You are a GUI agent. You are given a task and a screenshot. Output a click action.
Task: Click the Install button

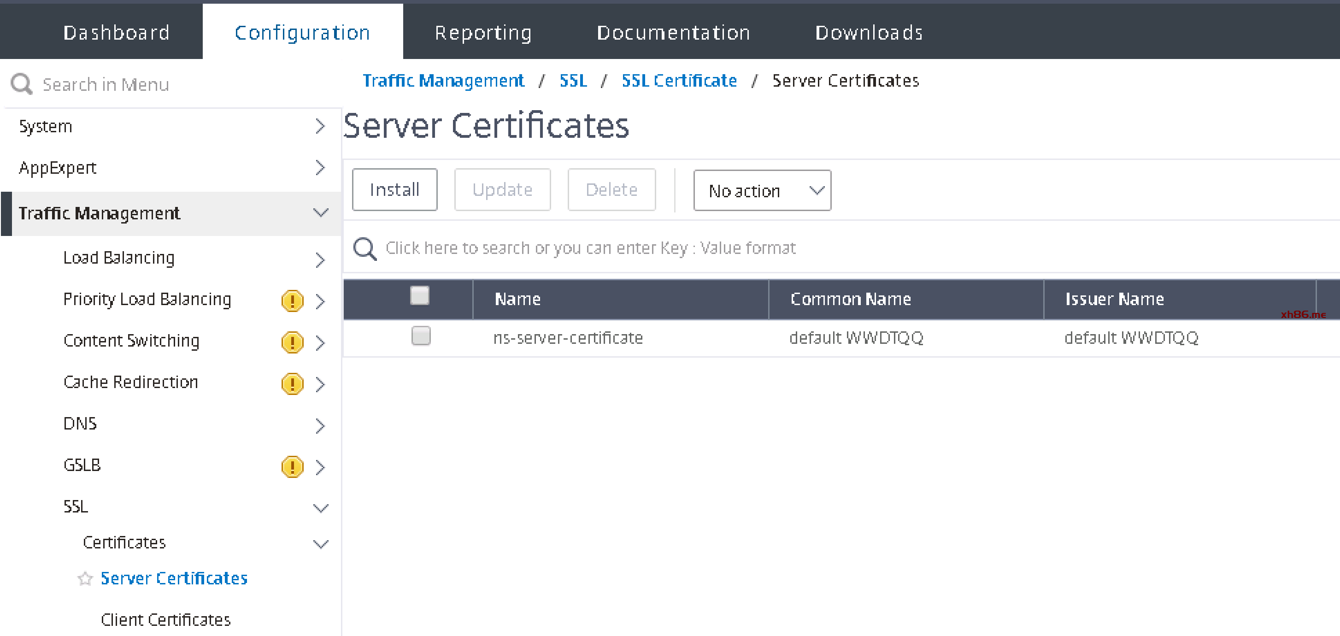point(394,189)
